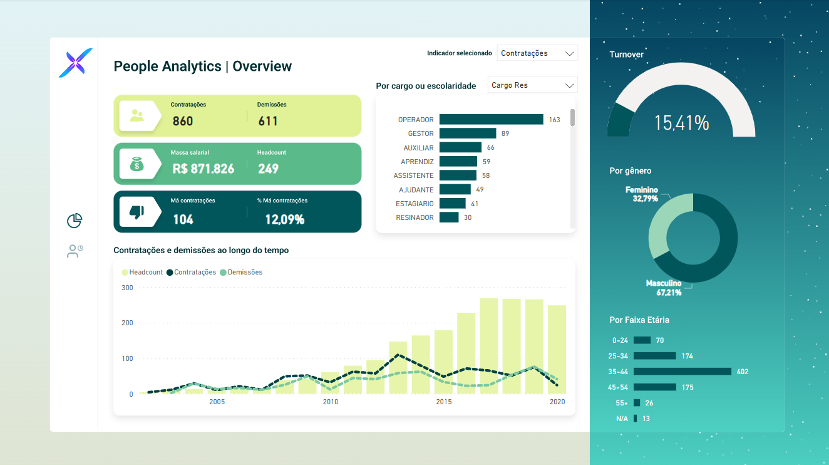829x465 pixels.
Task: Click the butterfly logo in sidebar
Action: coord(75,63)
